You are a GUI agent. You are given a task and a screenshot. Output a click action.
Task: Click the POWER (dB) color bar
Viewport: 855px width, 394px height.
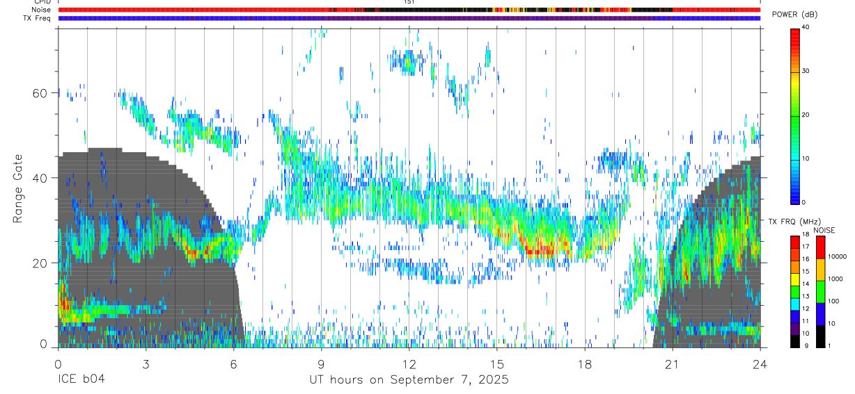pyautogui.click(x=795, y=115)
